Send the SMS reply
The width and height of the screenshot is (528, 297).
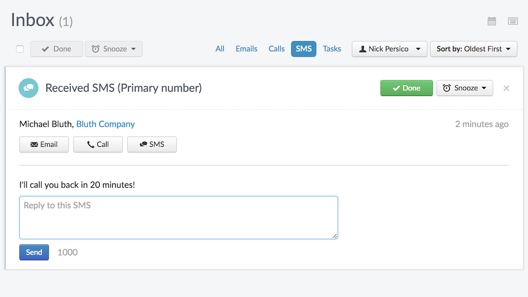coord(34,252)
